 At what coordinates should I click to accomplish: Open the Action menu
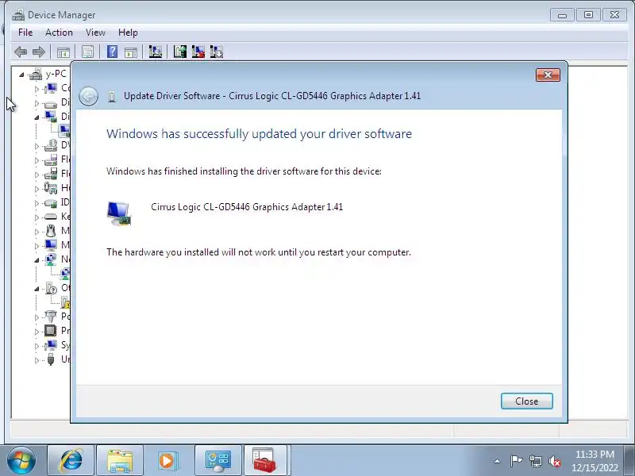(x=59, y=33)
